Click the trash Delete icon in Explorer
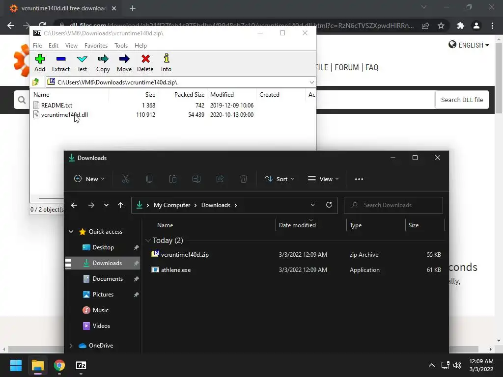Viewport: 503px width, 377px height. pos(244,179)
